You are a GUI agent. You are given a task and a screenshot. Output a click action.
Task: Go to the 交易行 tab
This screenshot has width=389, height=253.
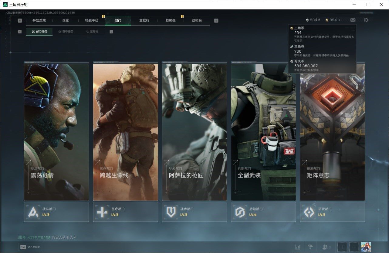144,20
